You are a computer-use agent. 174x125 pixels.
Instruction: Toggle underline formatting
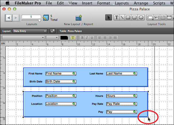pyautogui.click(x=92, y=38)
